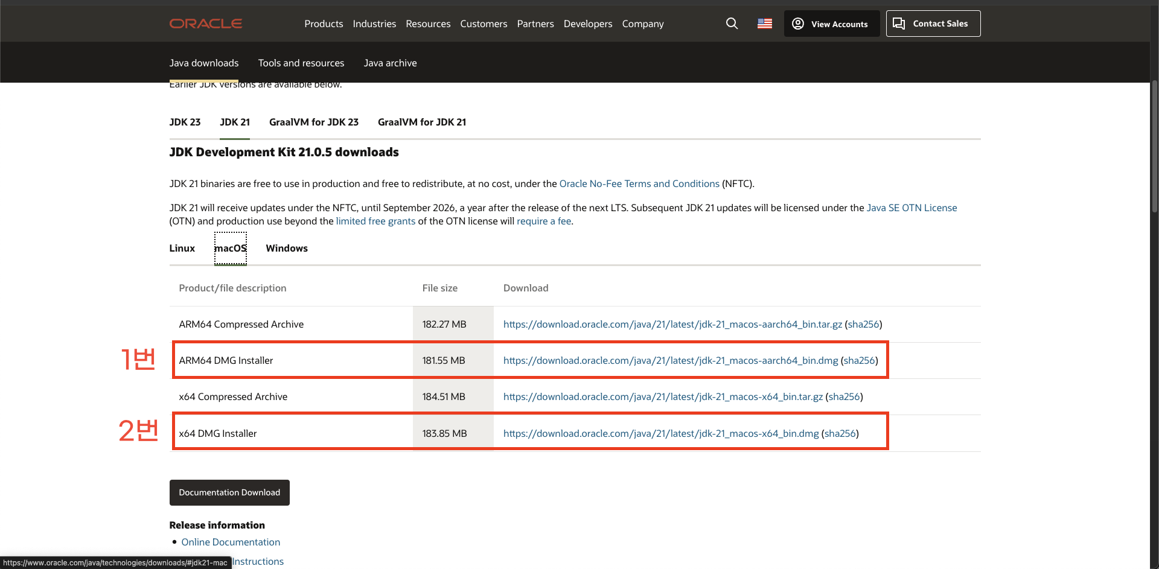Click the '183.85 MB' file size cell
1159x569 pixels.
pyautogui.click(x=453, y=433)
